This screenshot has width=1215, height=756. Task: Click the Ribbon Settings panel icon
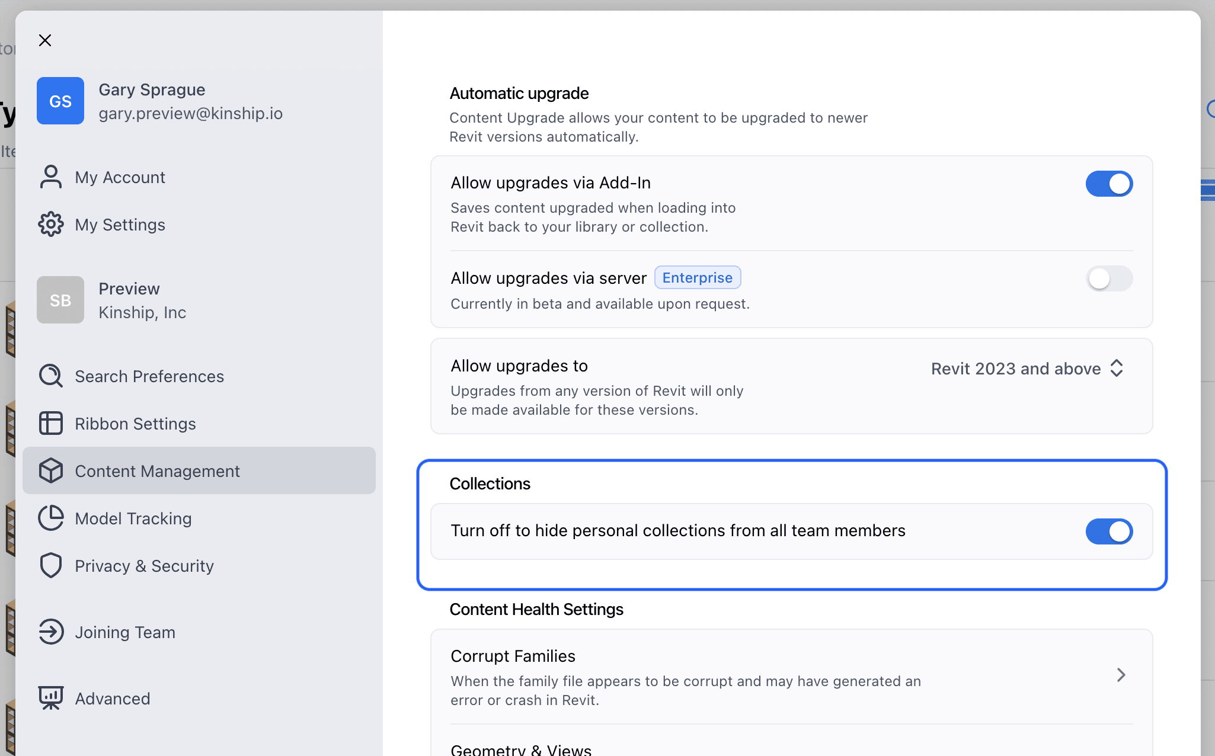point(51,423)
